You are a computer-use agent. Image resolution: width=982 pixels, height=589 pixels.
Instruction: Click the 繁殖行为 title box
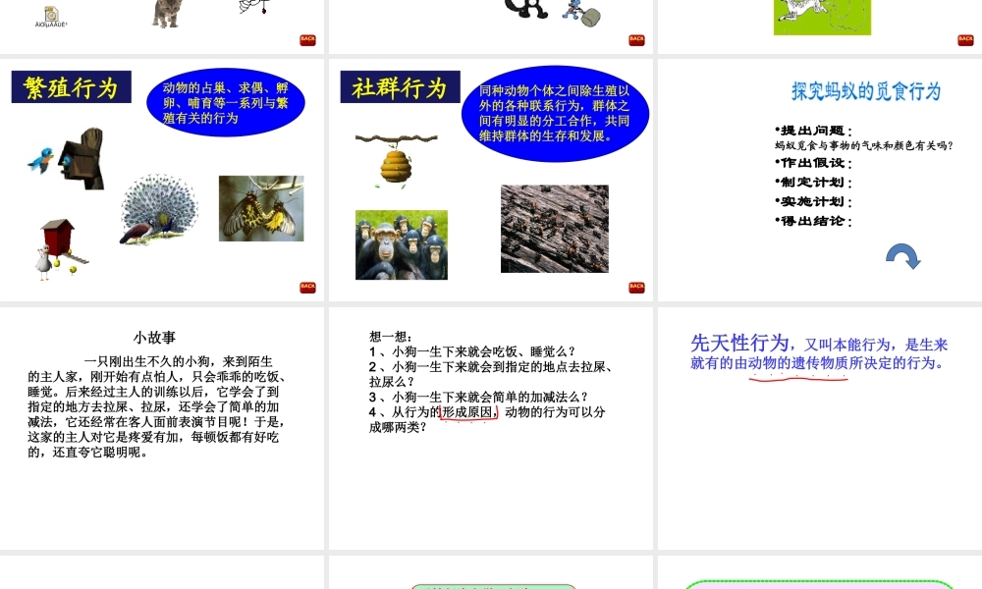click(72, 87)
